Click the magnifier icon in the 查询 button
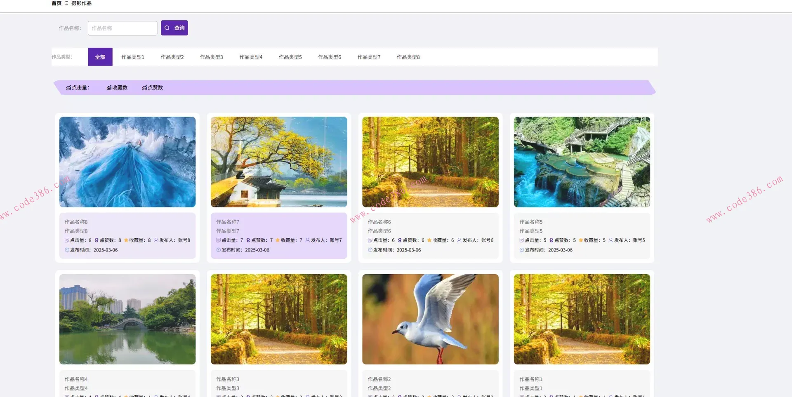The image size is (792, 397). point(167,28)
